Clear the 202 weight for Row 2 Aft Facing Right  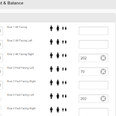point(103,58)
